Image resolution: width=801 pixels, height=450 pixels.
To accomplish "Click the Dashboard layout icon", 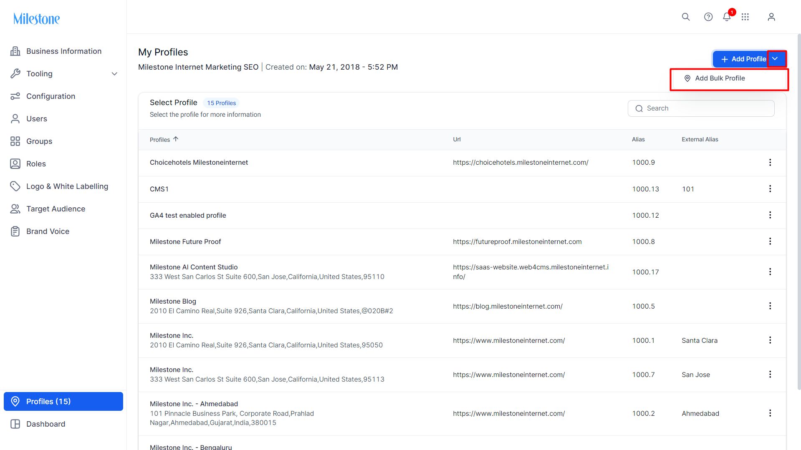I will coord(15,424).
